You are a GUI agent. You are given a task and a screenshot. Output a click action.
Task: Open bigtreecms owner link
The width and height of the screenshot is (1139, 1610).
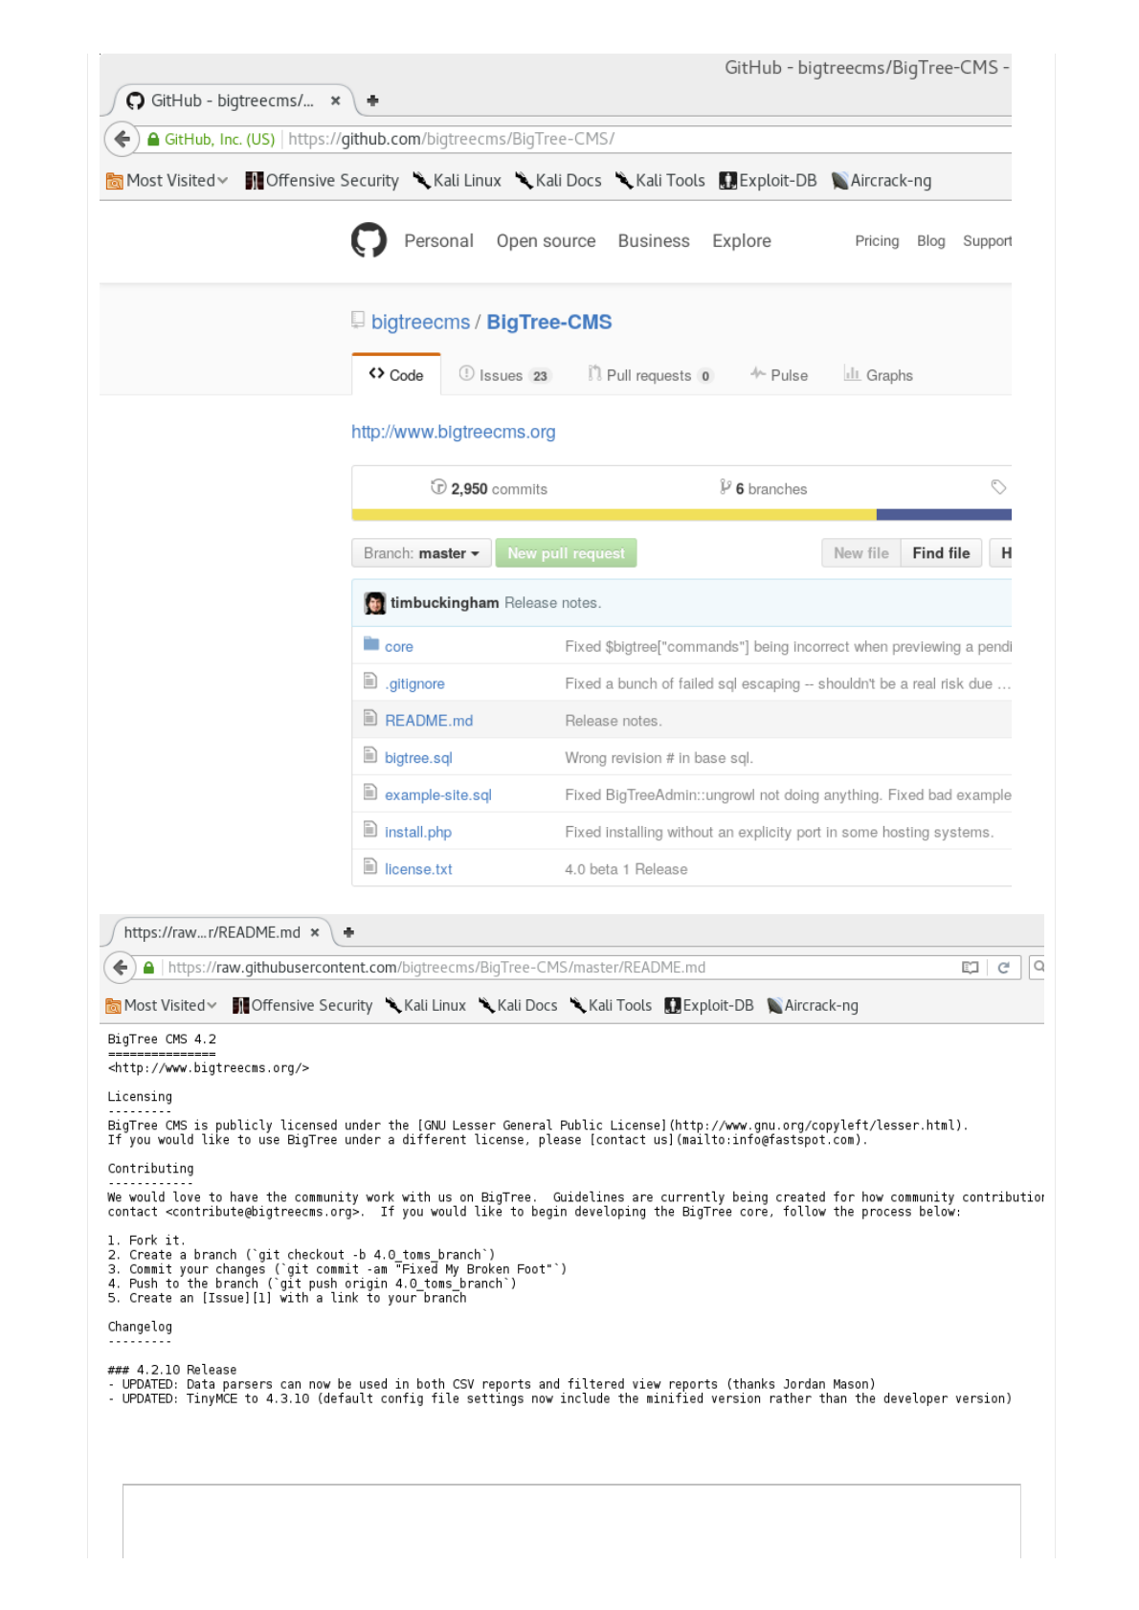420,322
